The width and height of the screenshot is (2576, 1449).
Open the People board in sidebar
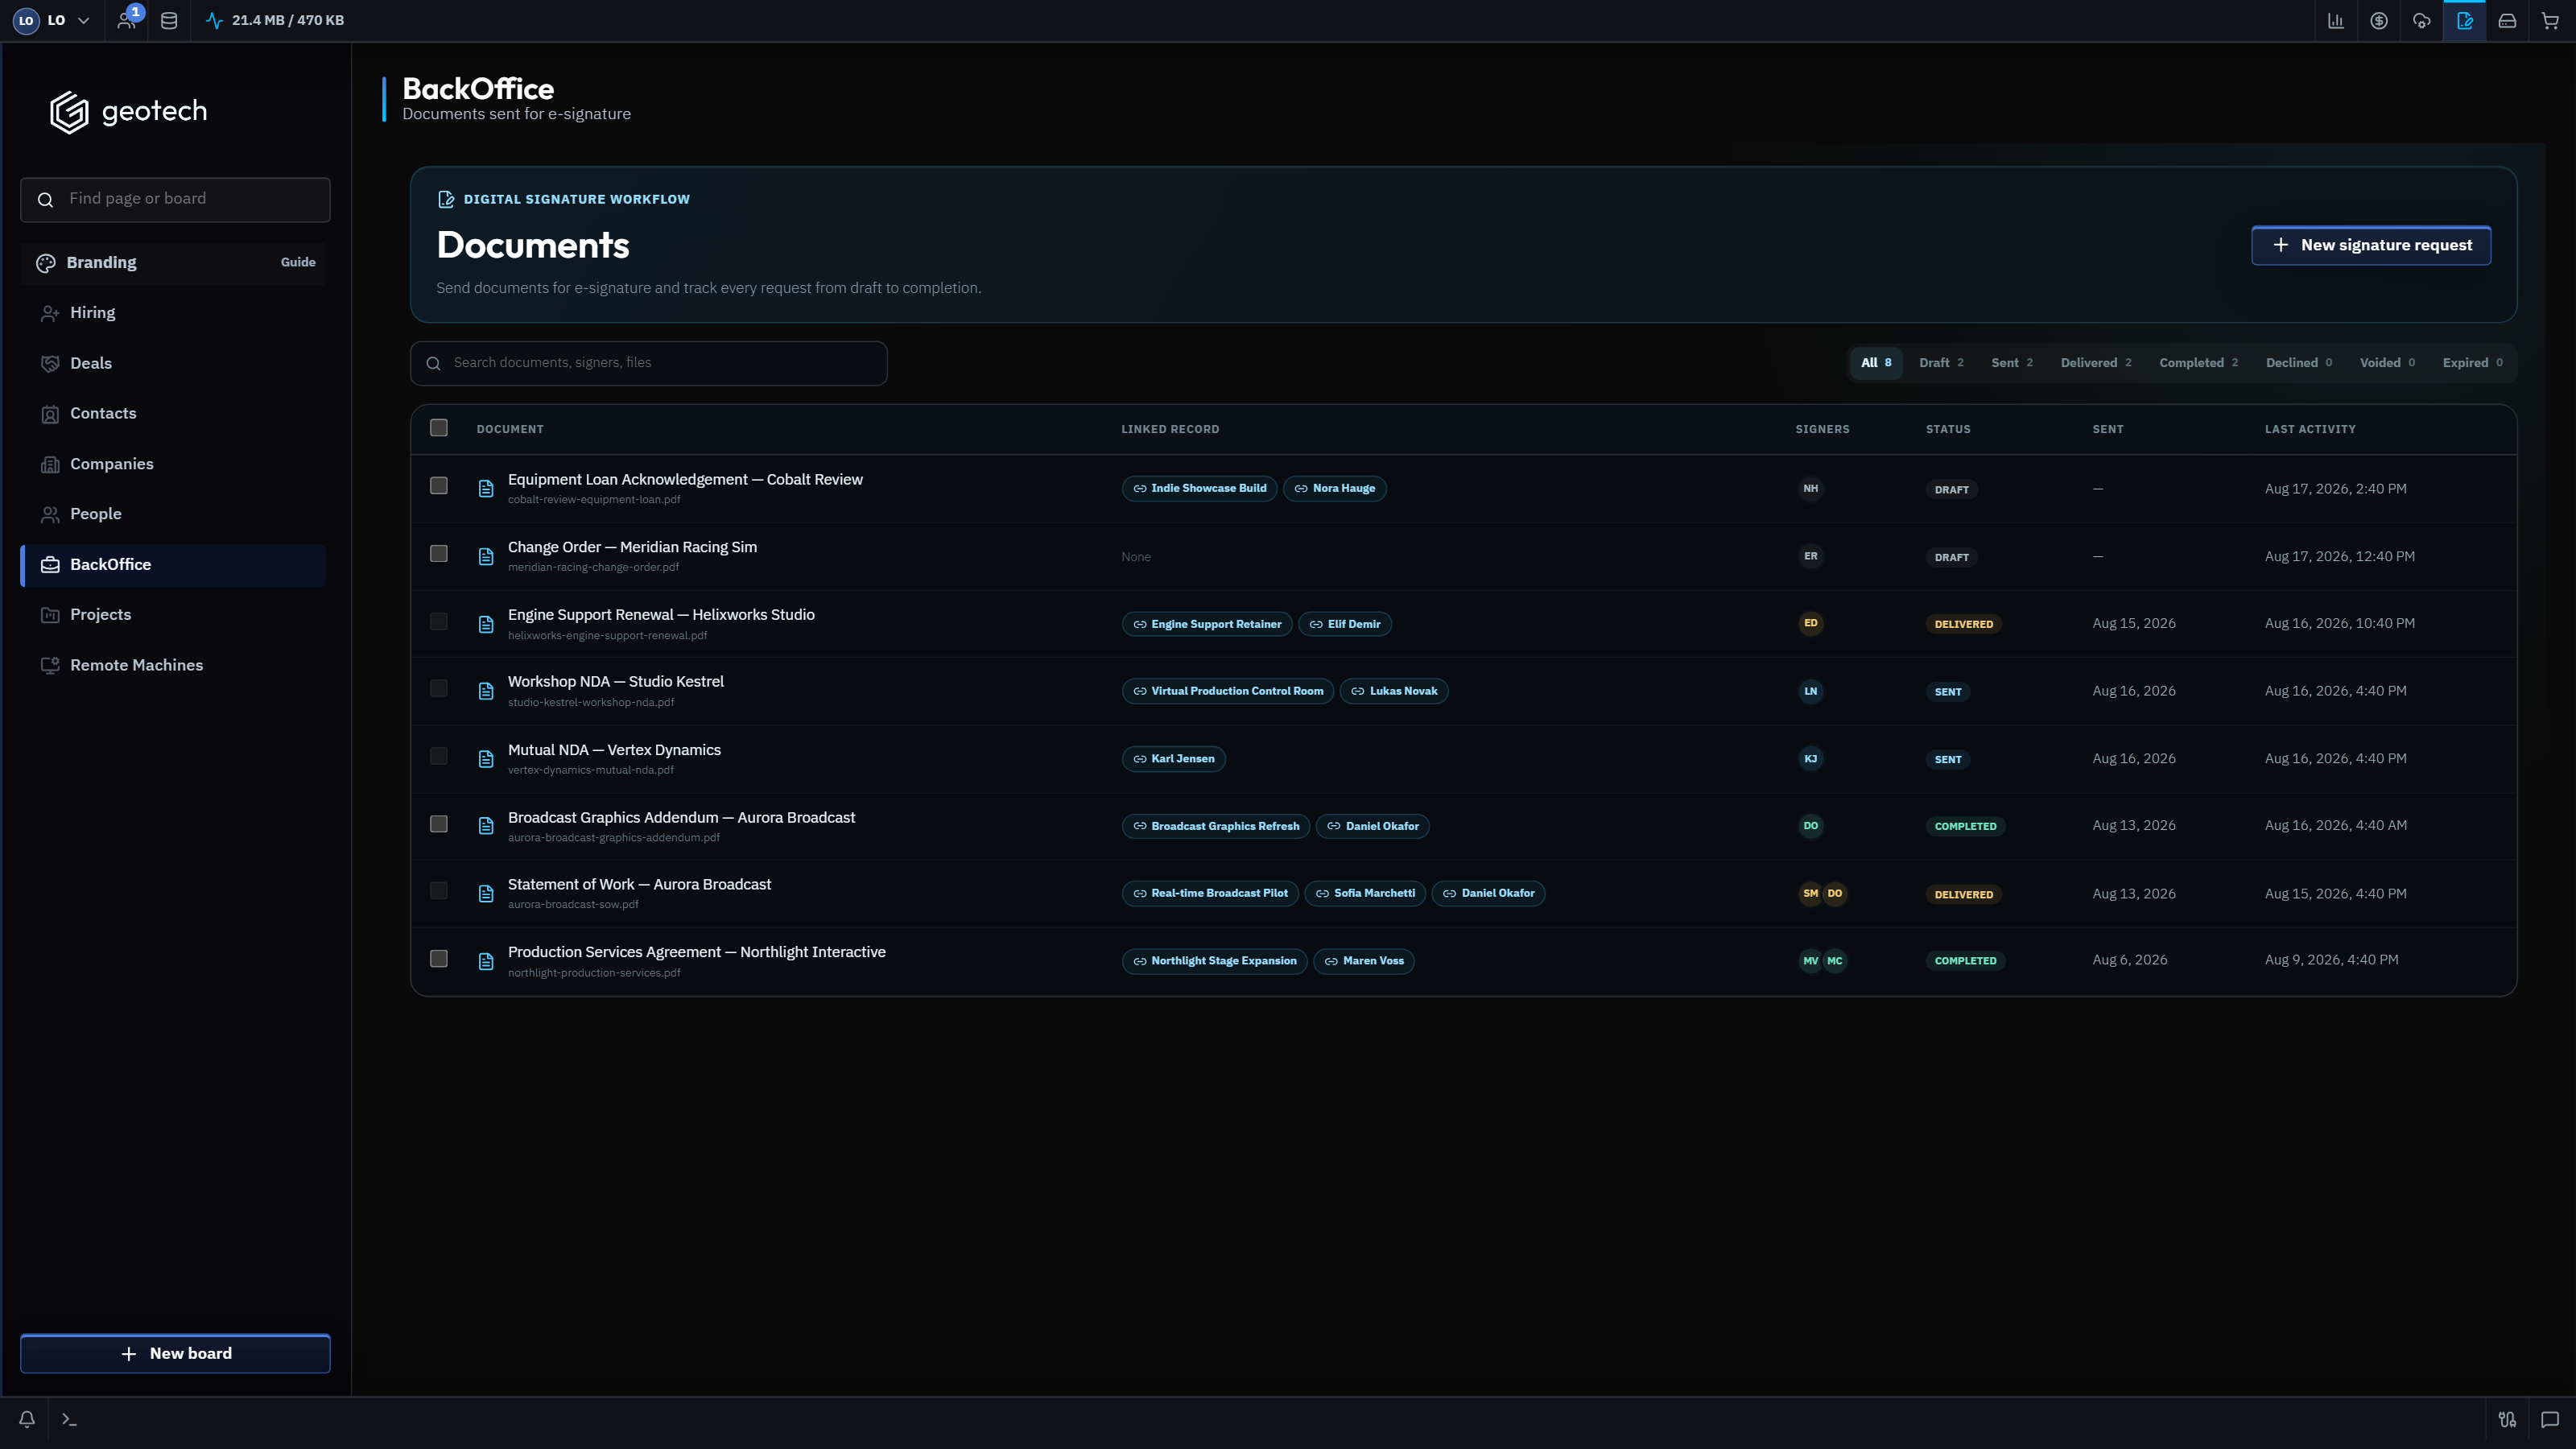(x=173, y=514)
